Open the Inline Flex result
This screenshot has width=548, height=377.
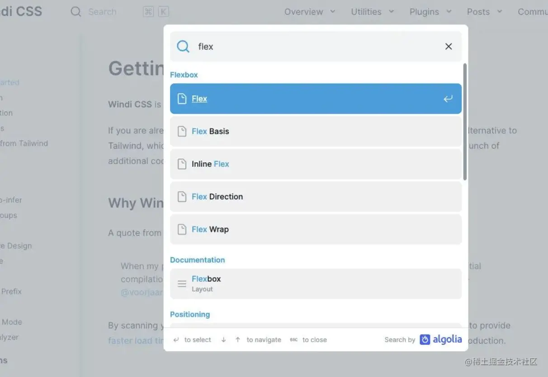pos(316,164)
